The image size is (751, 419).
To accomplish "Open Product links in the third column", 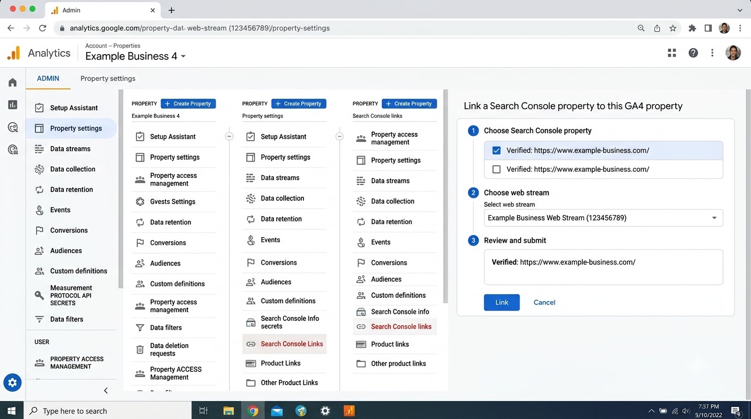I will pyautogui.click(x=395, y=344).
